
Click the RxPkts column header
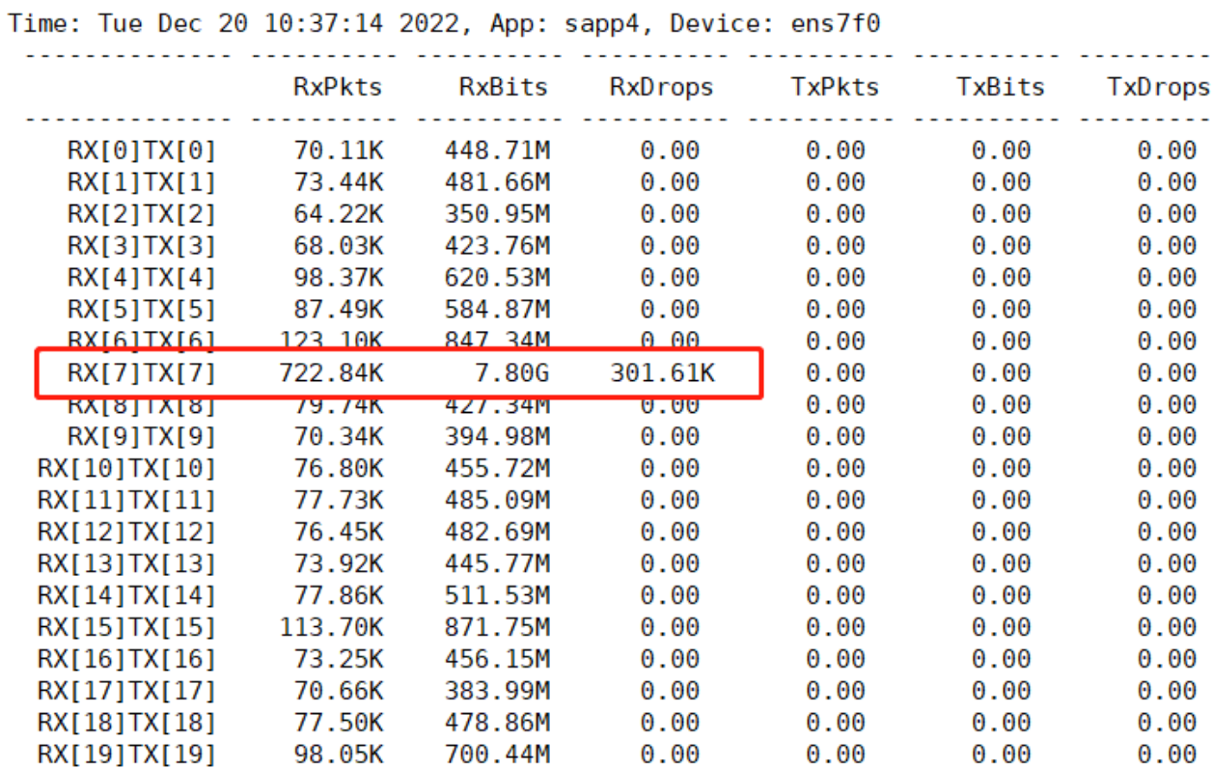pyautogui.click(x=338, y=87)
